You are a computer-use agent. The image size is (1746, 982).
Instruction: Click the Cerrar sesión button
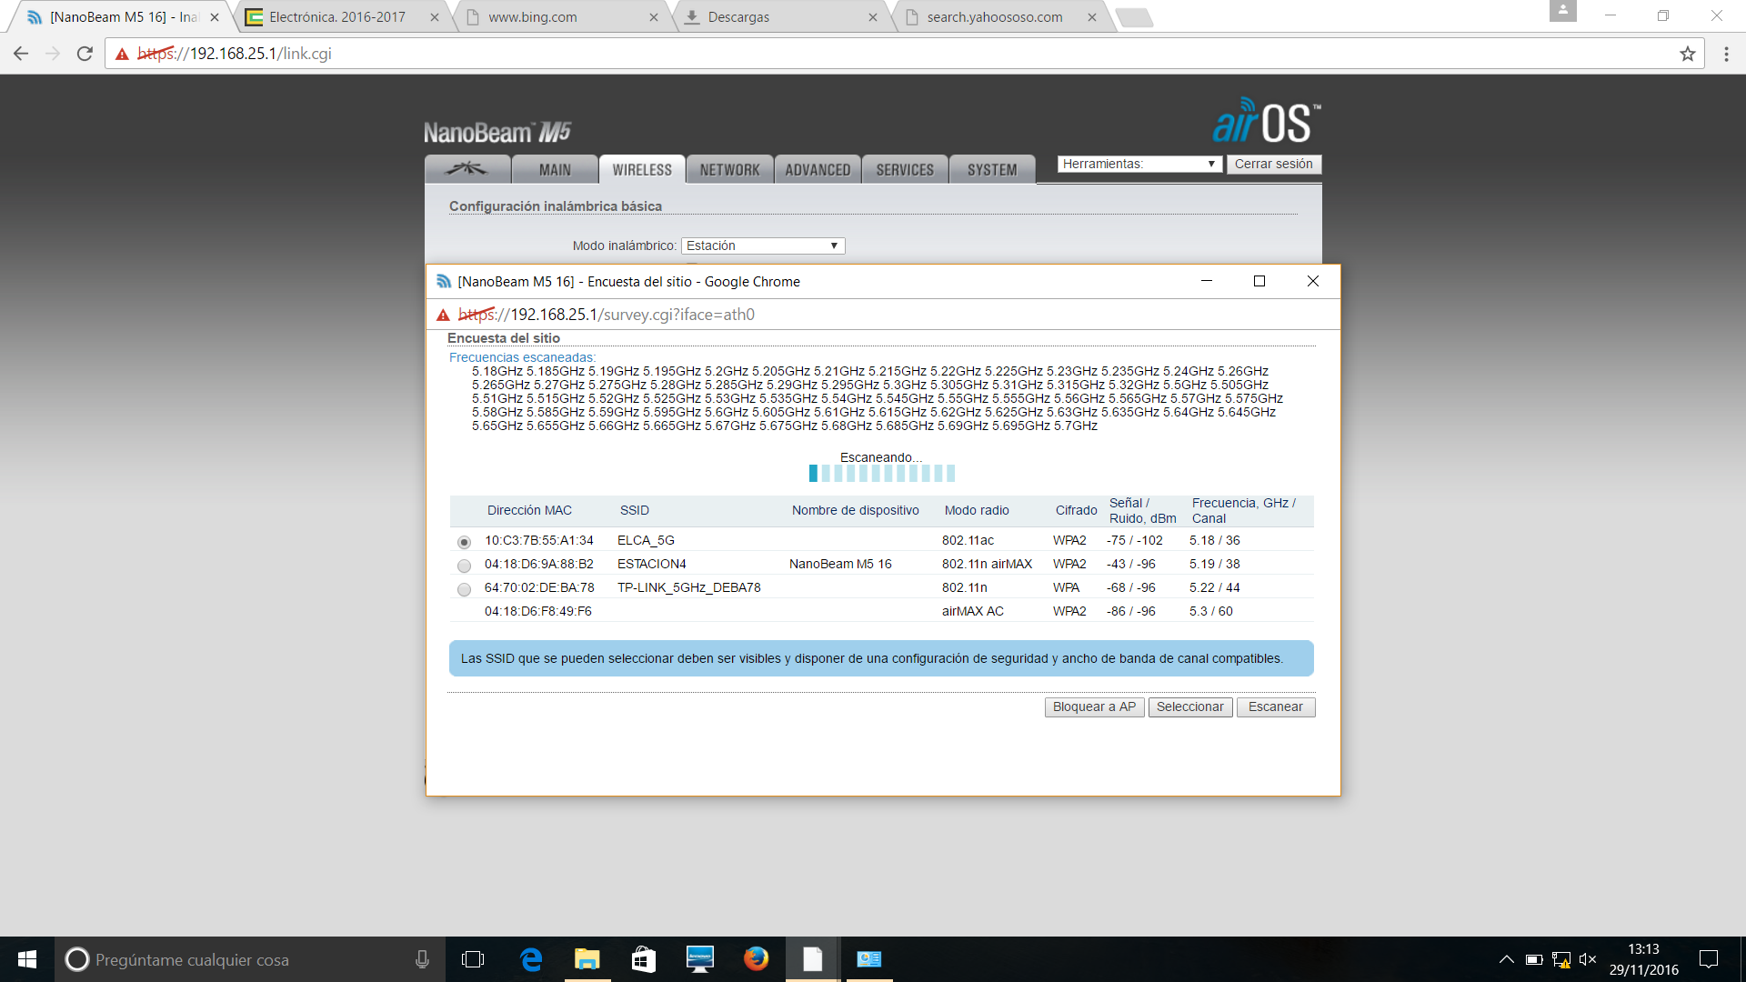pyautogui.click(x=1273, y=164)
